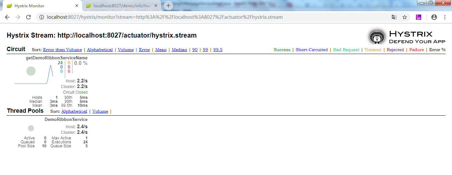452x175 pixels.
Task: Sort circuits by Error then Volume
Action: [x=63, y=50]
